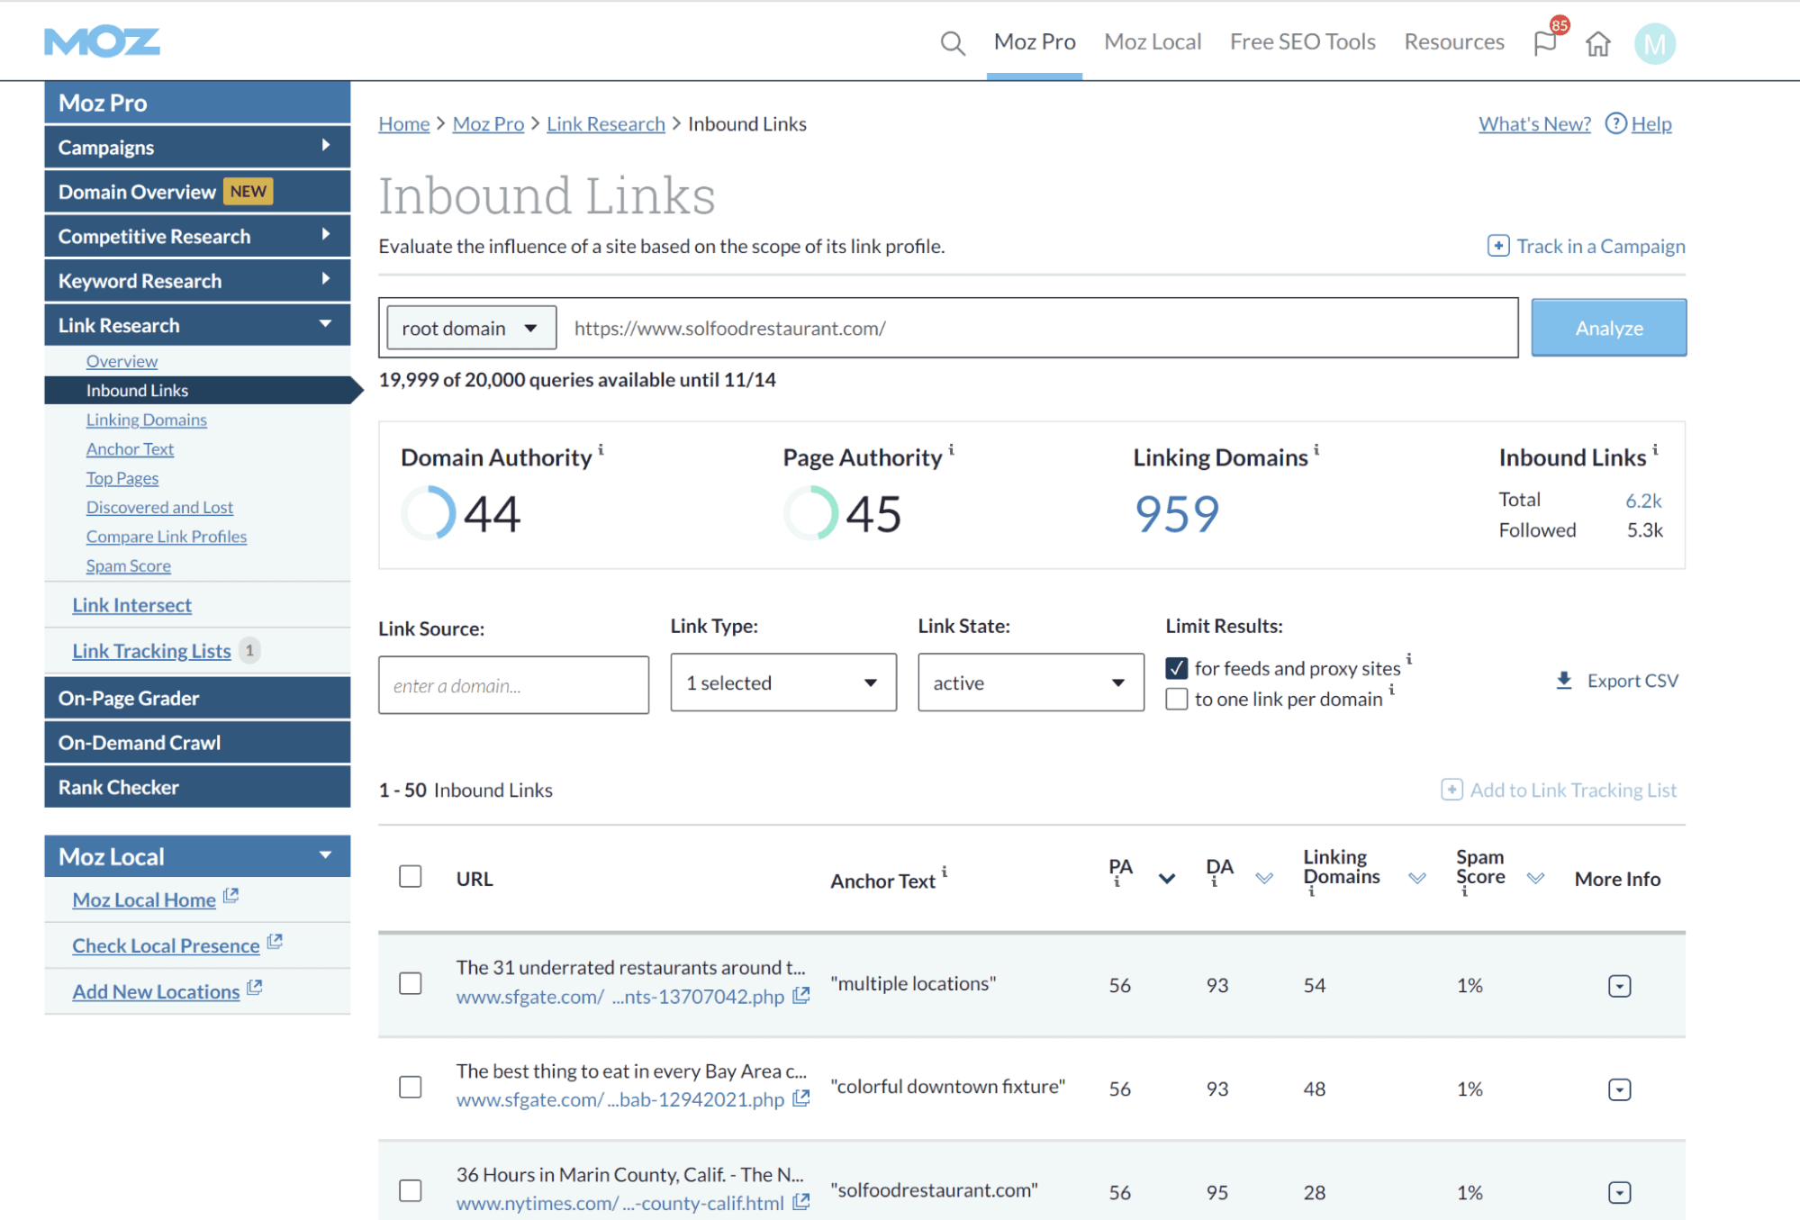The height and width of the screenshot is (1220, 1800).
Task: Uncheck for feeds and proxy sites
Action: 1176,668
